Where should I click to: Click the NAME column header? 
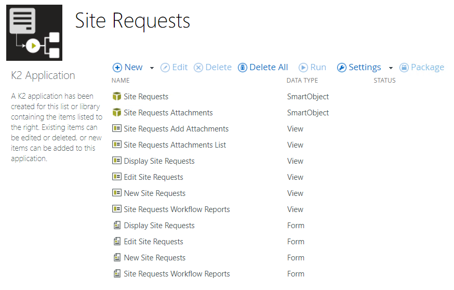click(x=121, y=81)
